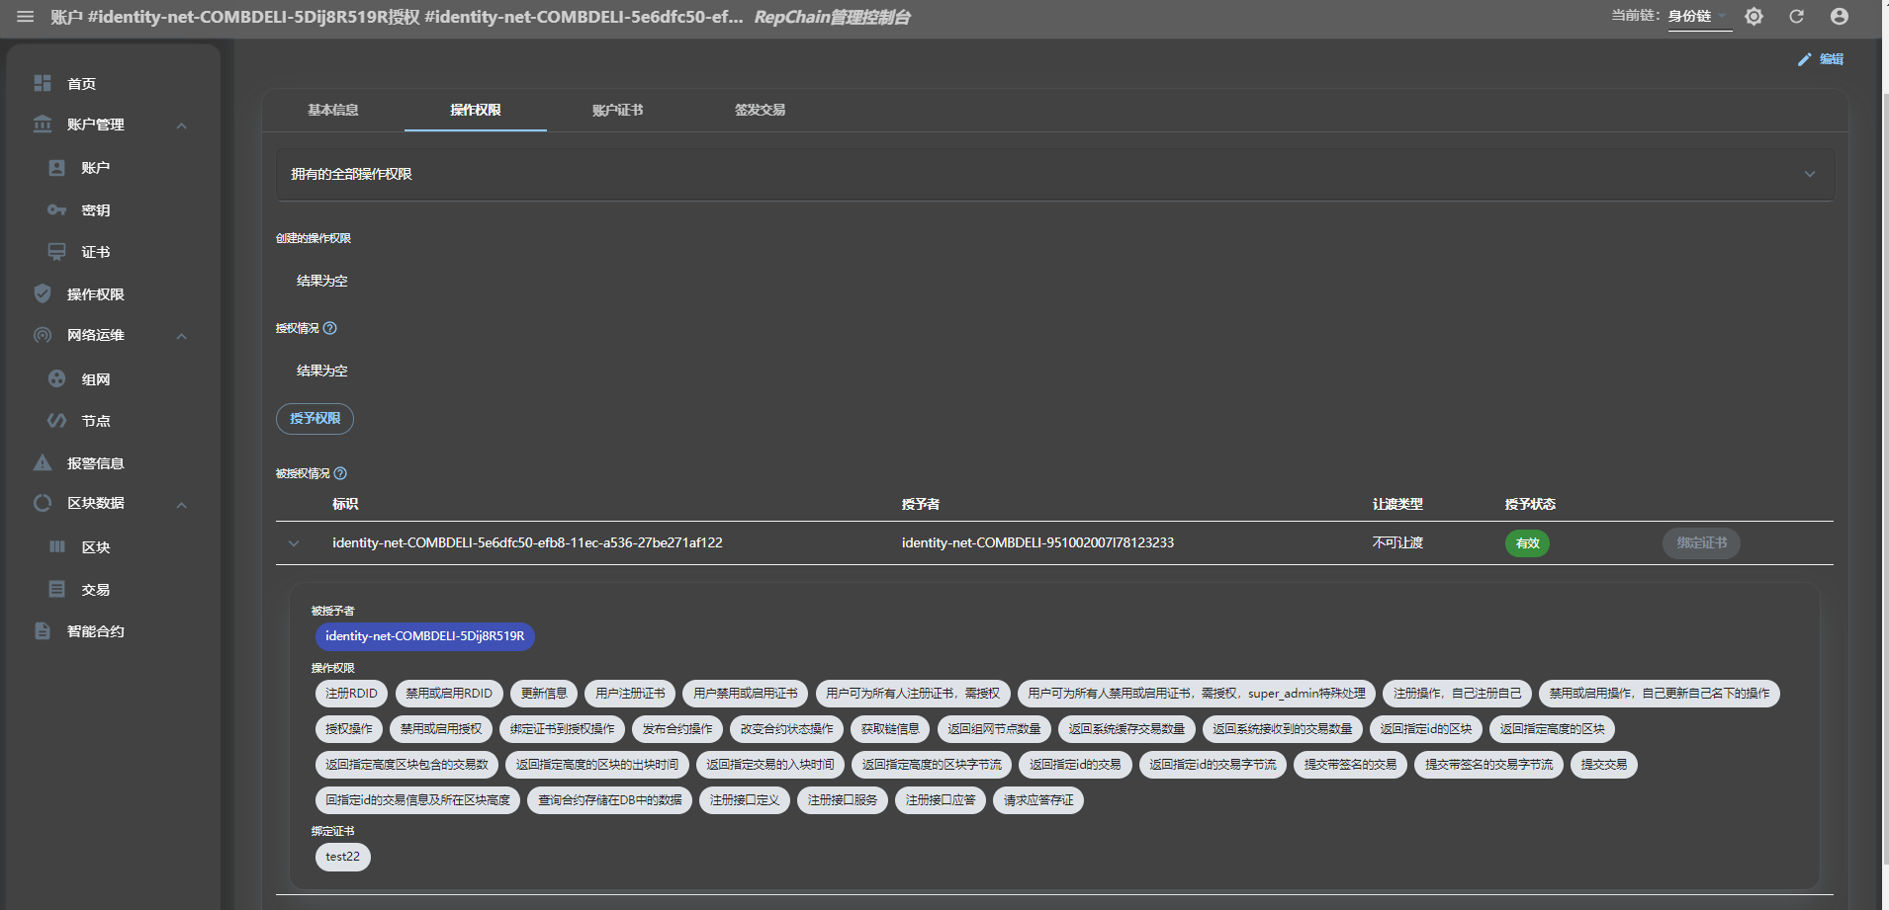
Task: Click grantor identity-net-COMBDELI-951002007l78123233 cell
Action: (x=1037, y=543)
